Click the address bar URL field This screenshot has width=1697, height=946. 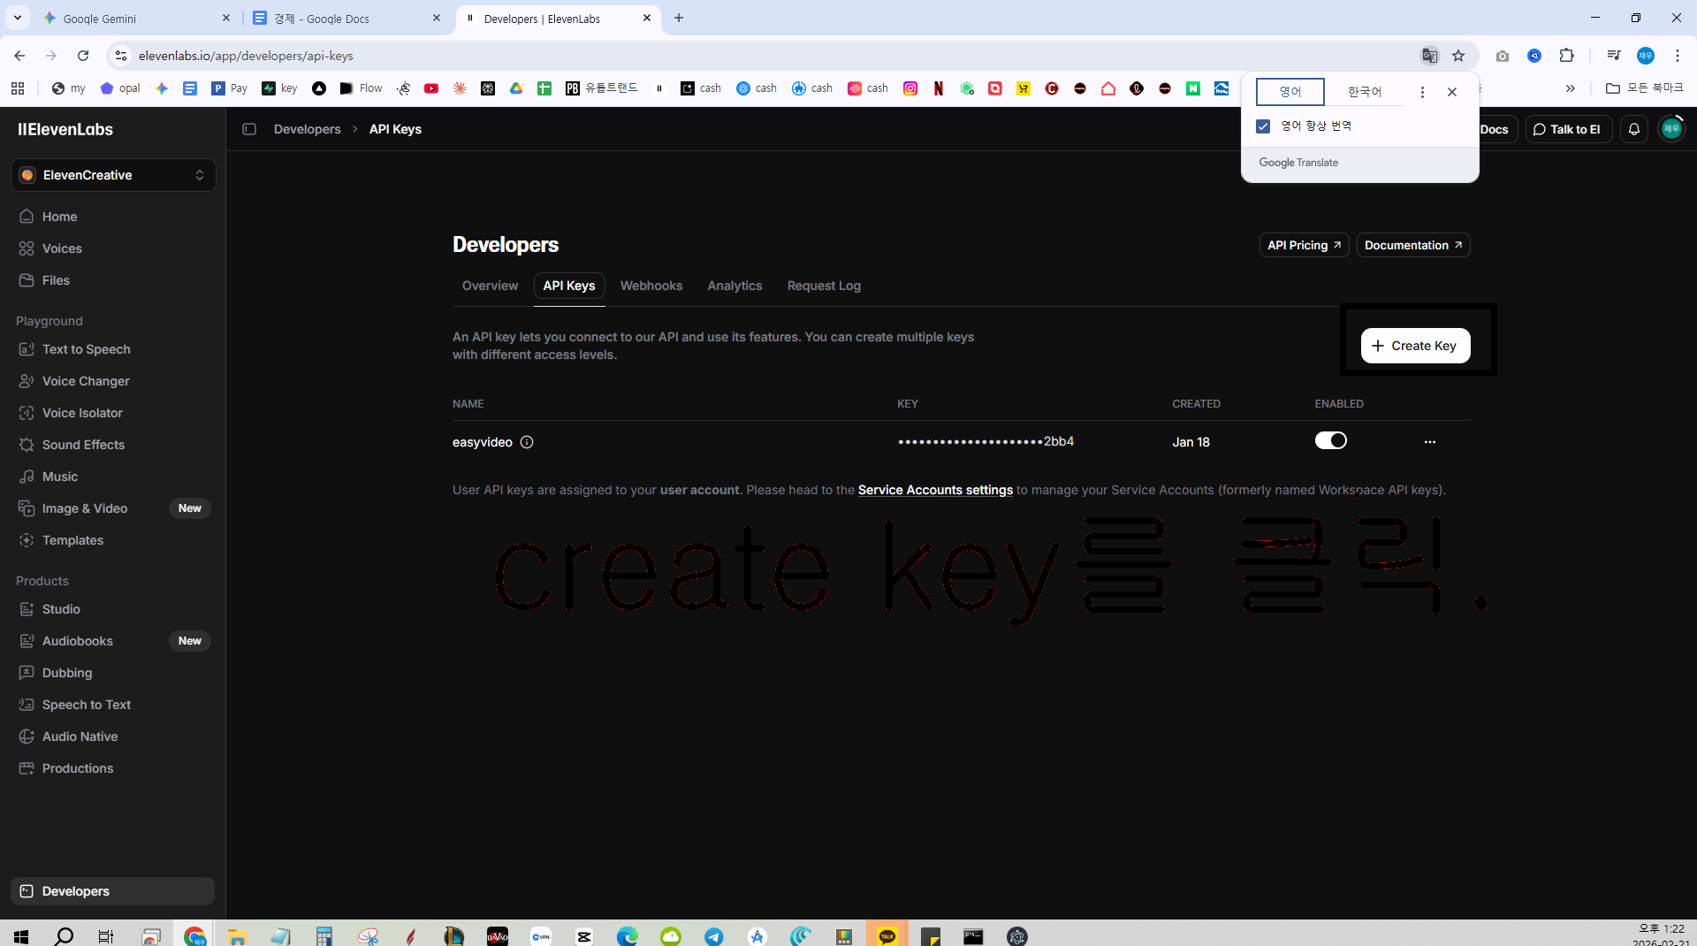point(760,56)
